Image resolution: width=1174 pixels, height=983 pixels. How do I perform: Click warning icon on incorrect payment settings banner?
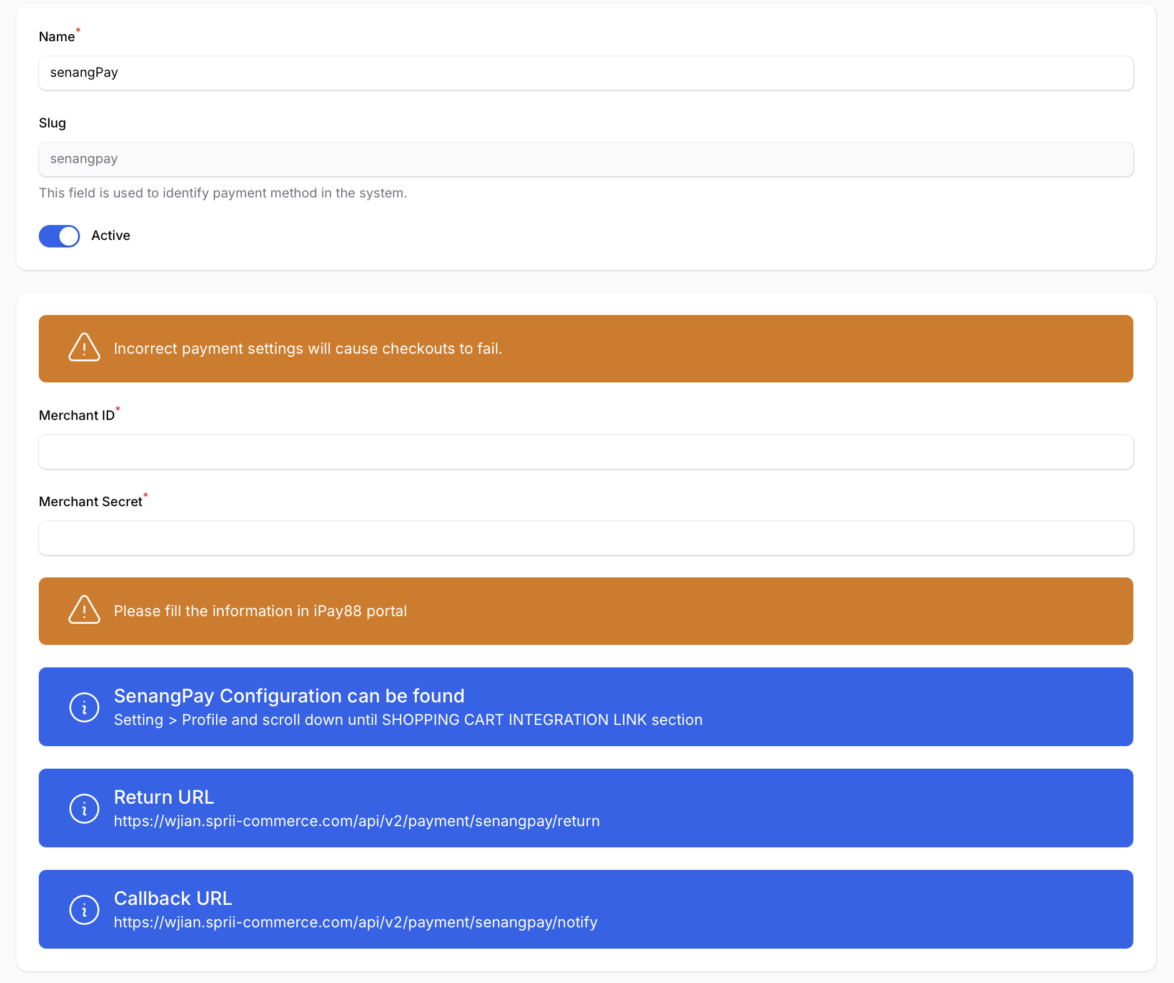[84, 347]
